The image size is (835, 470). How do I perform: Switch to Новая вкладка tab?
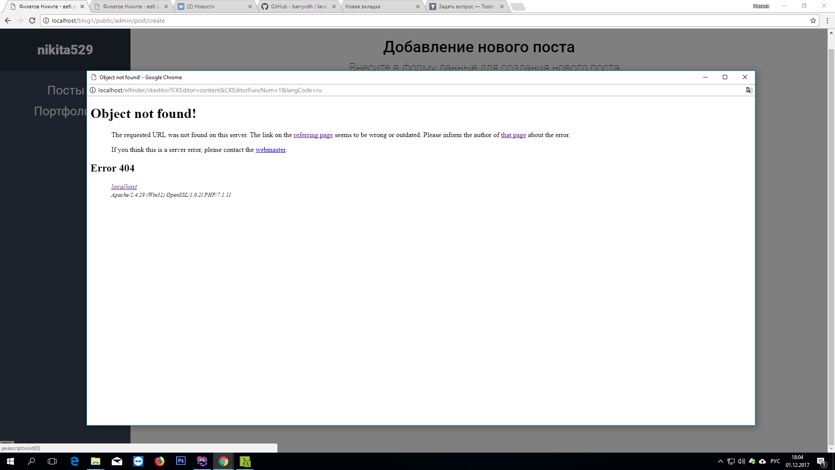[383, 7]
